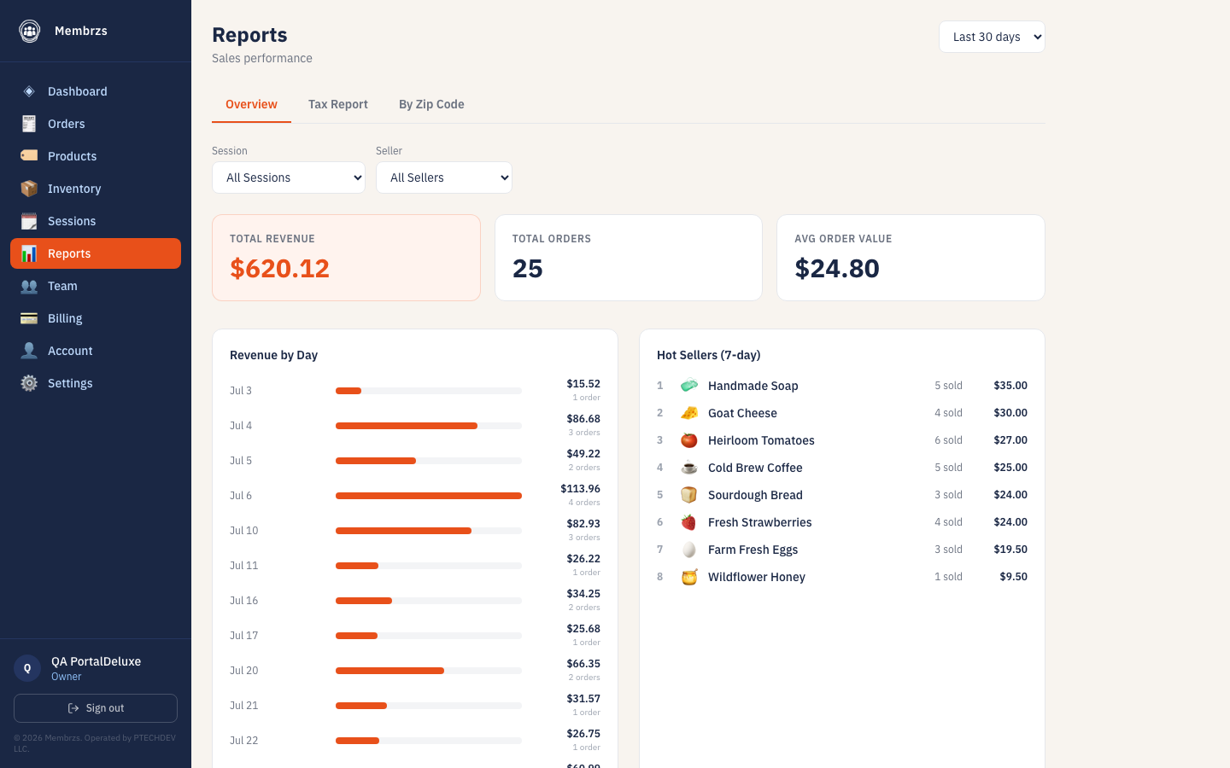1230x768 pixels.
Task: Click the Settings gear icon
Action: (x=29, y=383)
